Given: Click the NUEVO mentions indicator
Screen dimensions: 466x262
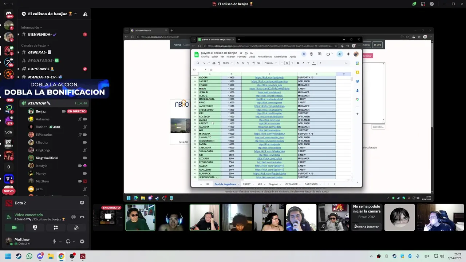Looking at the screenshot, I should click(x=9, y=191).
